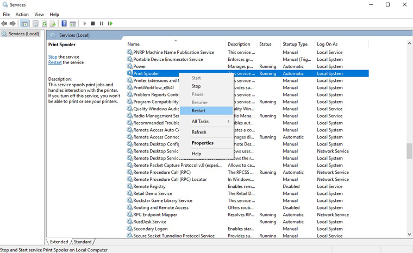Viewport: 413px width, 253px height.
Task: Open the Help menu in menu bar
Action: [x=54, y=15]
